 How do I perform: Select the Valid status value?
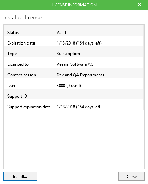61,33
